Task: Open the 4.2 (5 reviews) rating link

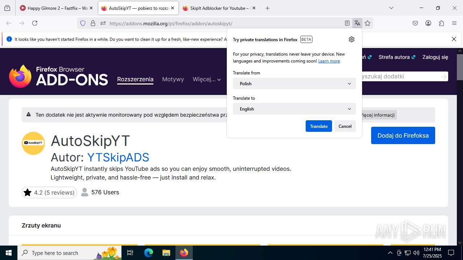Action: [49, 192]
